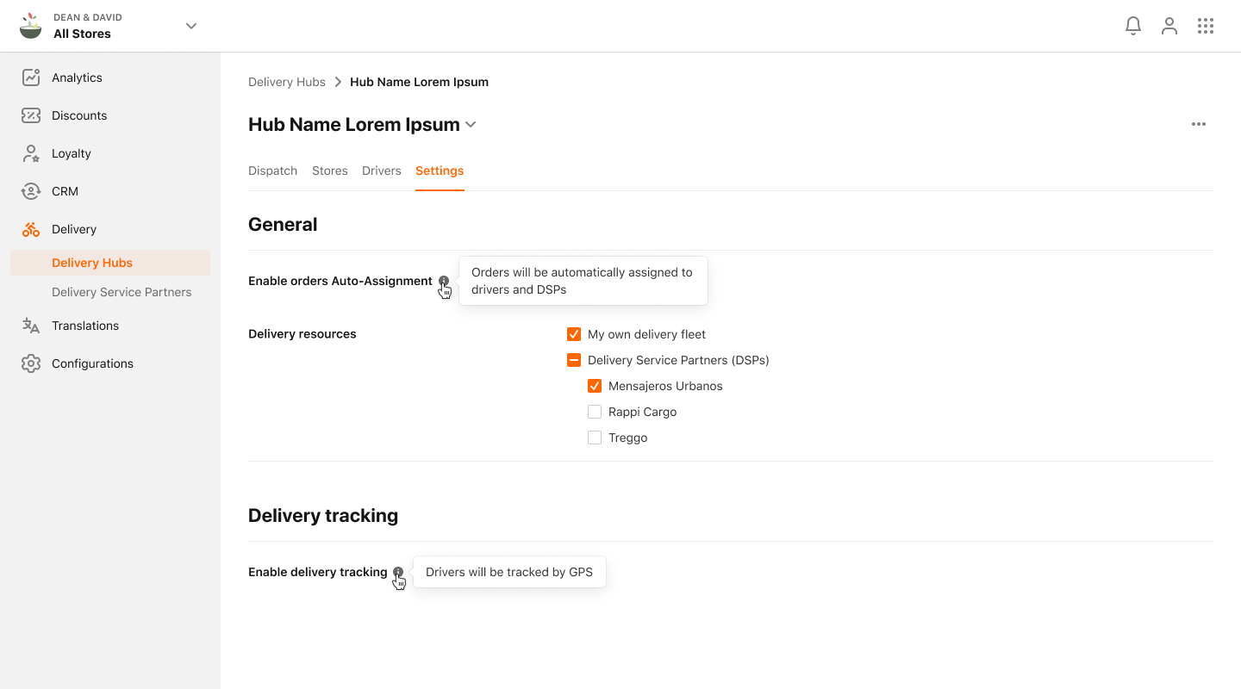Open the three-dot overflow menu
The image size is (1241, 689).
click(1199, 123)
